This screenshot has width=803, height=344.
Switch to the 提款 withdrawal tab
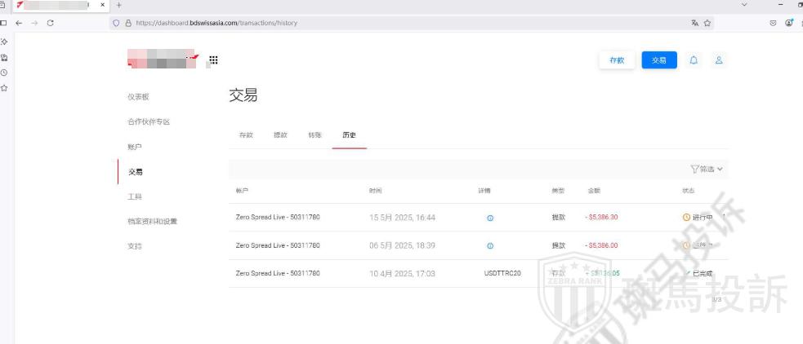tap(280, 135)
